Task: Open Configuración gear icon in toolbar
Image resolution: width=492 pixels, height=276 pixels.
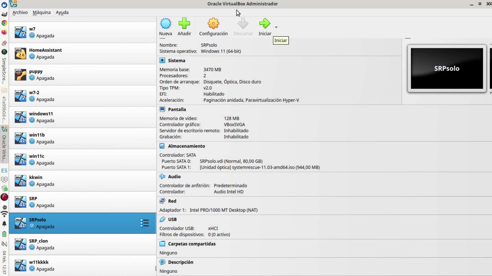Action: tap(213, 24)
